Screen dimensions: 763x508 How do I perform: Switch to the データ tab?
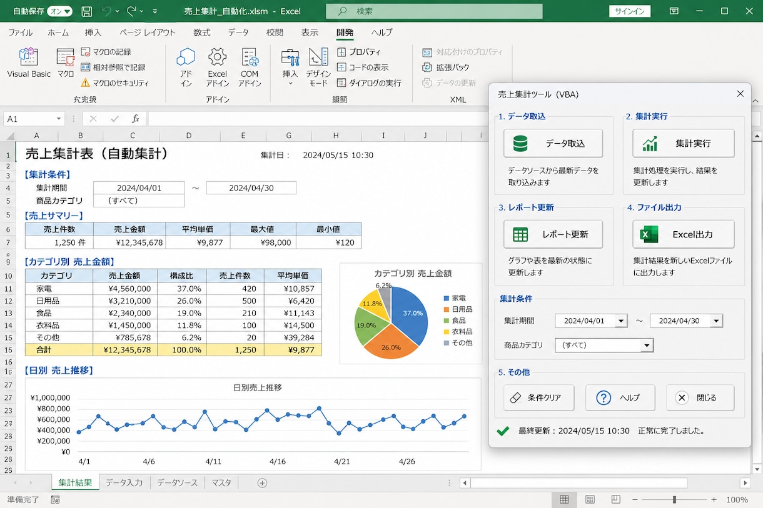(x=238, y=32)
